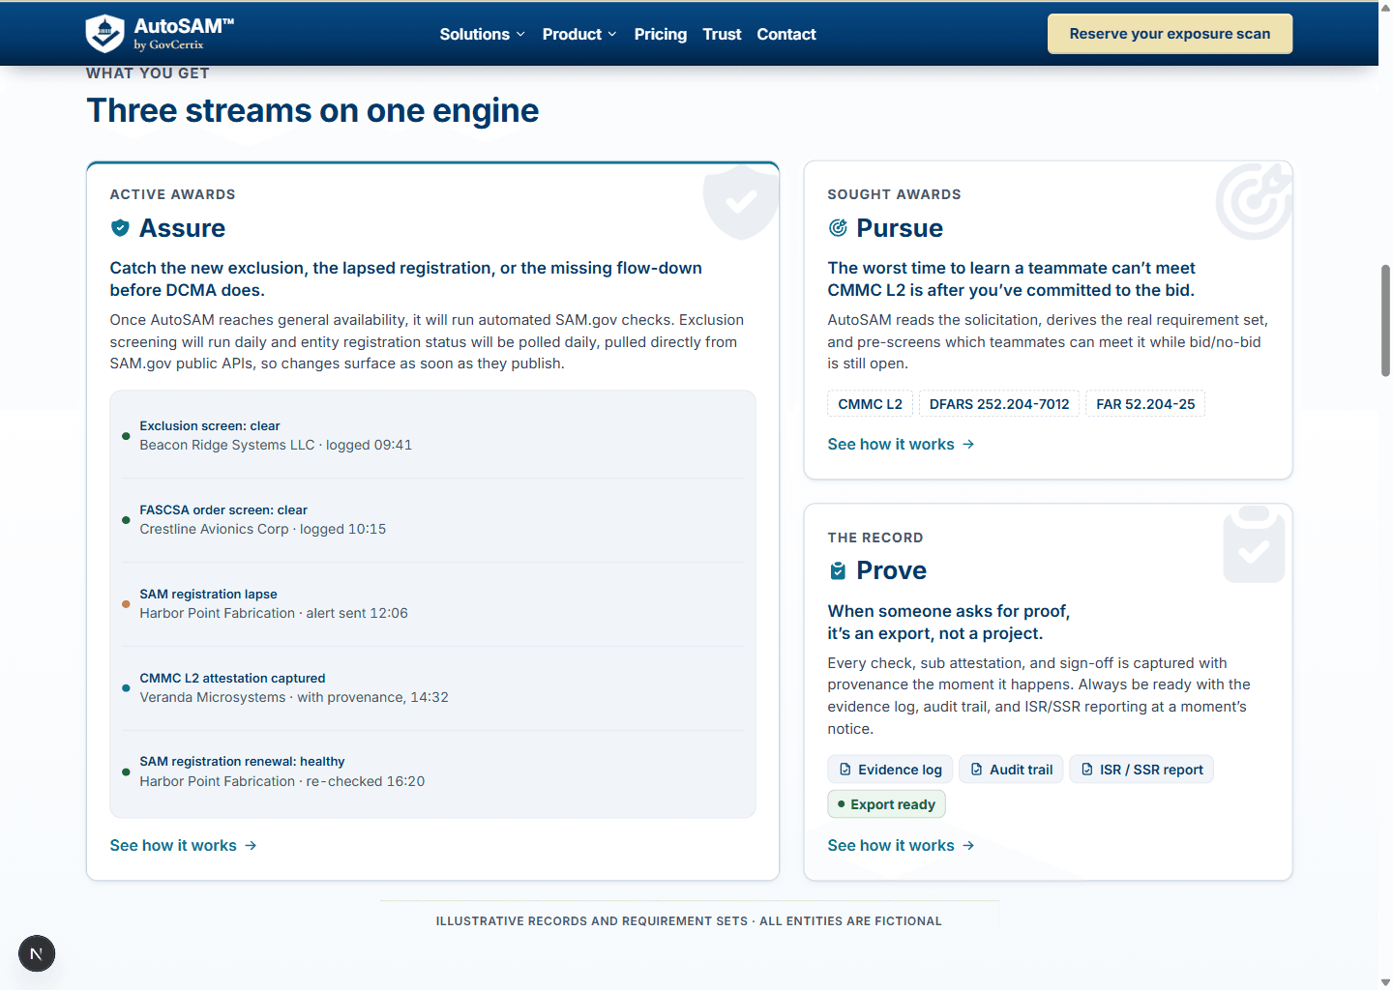Click the scrollbar down arrow

[x=1385, y=982]
